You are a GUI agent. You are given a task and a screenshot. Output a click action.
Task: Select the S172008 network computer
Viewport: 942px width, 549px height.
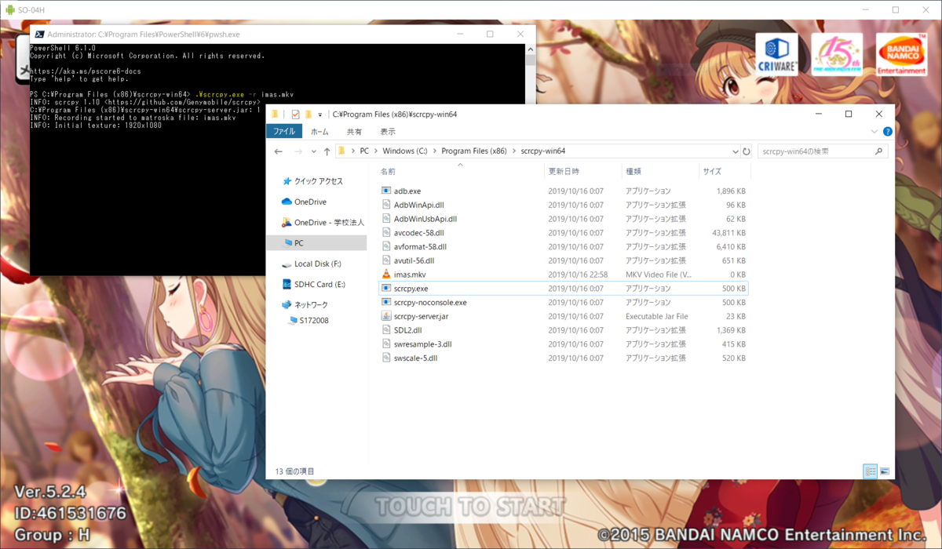[x=308, y=320]
